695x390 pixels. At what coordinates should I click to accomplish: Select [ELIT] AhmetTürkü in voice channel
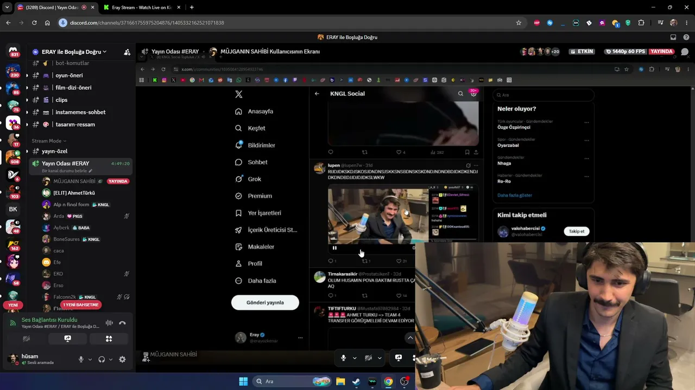[x=74, y=193]
